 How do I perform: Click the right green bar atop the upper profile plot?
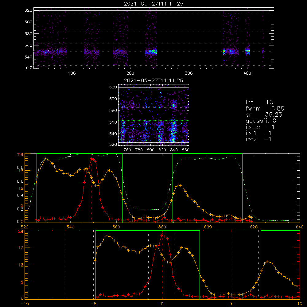[208, 153]
